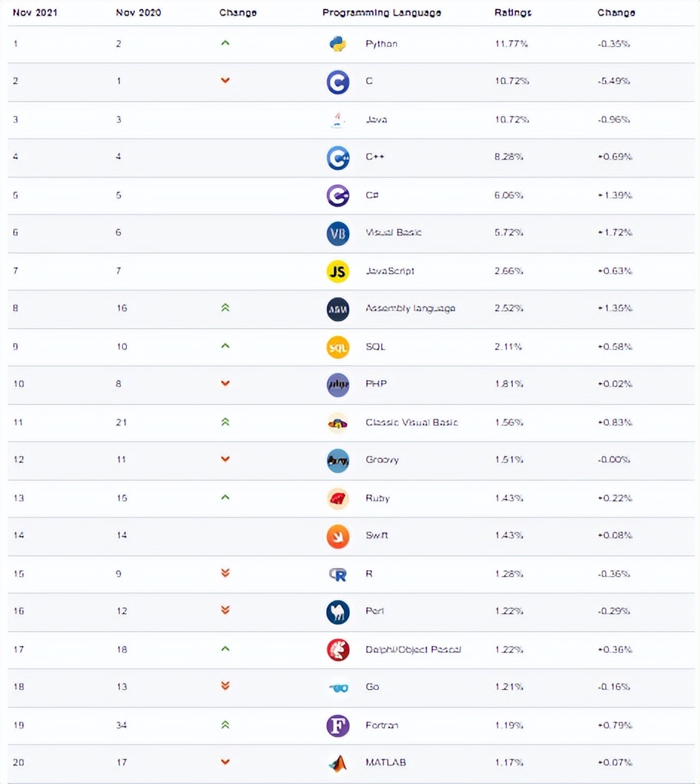The height and width of the screenshot is (784, 700).
Task: Click the yellow JavaScript JS icon
Action: [337, 271]
